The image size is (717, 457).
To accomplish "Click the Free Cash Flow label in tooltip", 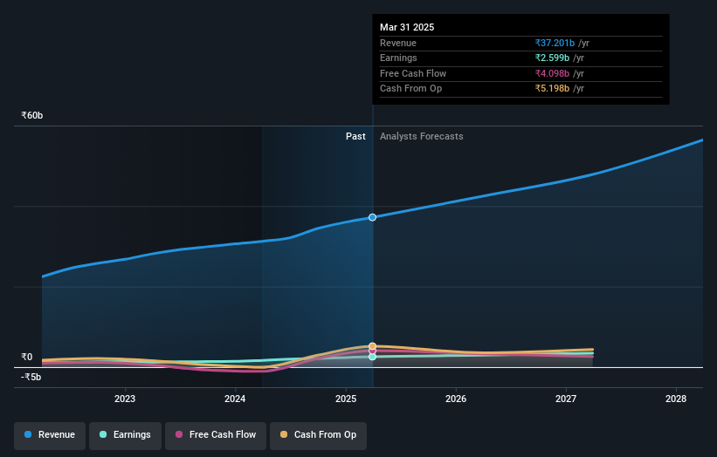I will click(x=413, y=73).
